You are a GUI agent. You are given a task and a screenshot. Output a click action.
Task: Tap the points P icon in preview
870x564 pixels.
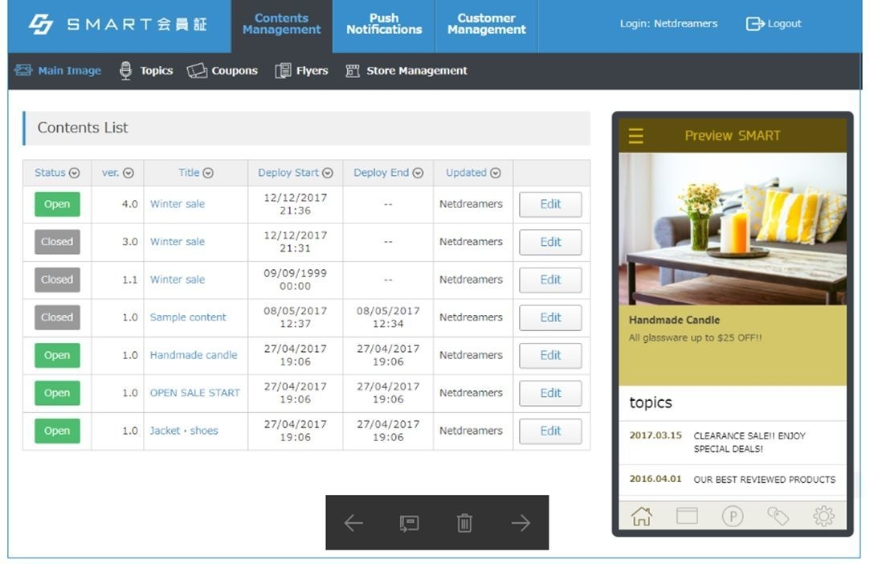click(x=732, y=516)
